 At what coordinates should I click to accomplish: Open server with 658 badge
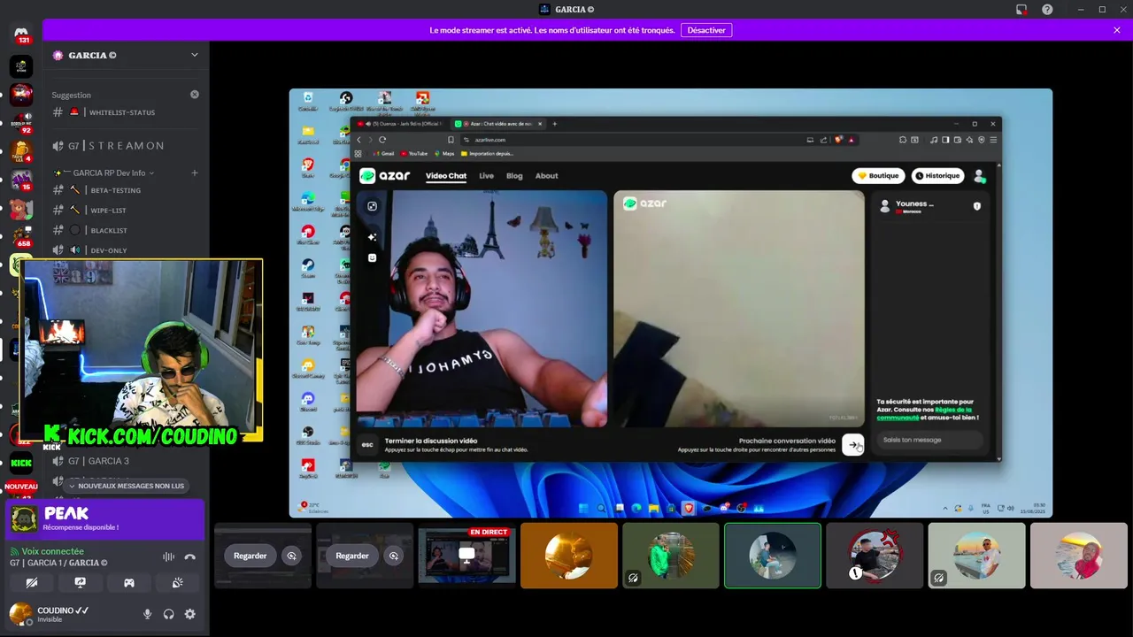point(21,237)
